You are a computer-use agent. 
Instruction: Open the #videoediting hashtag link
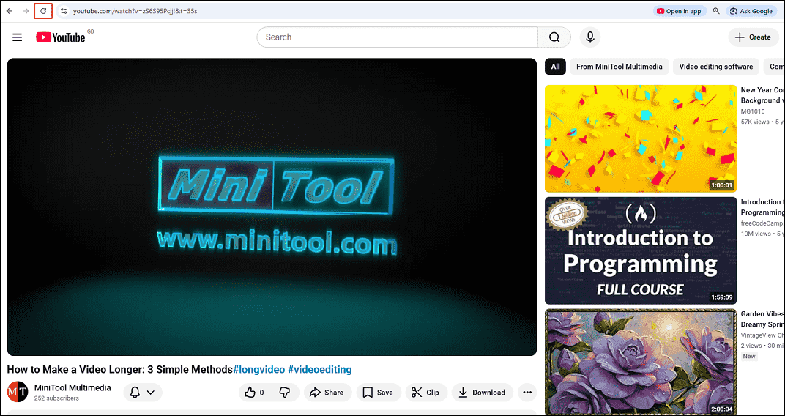pos(320,369)
